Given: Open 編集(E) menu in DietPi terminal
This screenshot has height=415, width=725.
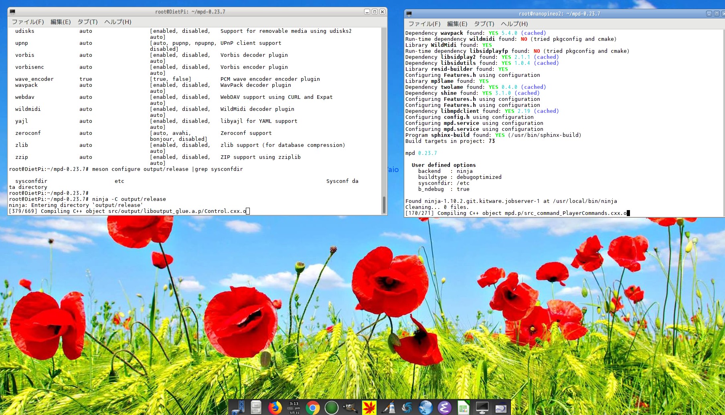Looking at the screenshot, I should tap(61, 22).
